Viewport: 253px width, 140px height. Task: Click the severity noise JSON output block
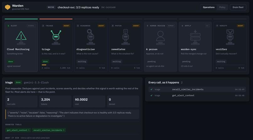pos(72,114)
